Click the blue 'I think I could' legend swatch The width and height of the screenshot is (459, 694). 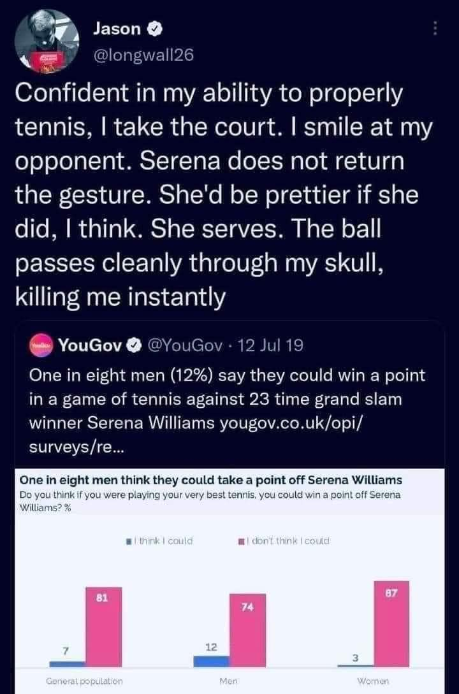point(129,541)
